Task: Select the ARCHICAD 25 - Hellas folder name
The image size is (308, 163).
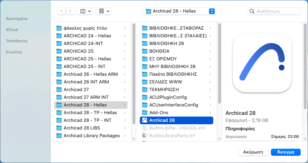Action: click(x=87, y=59)
